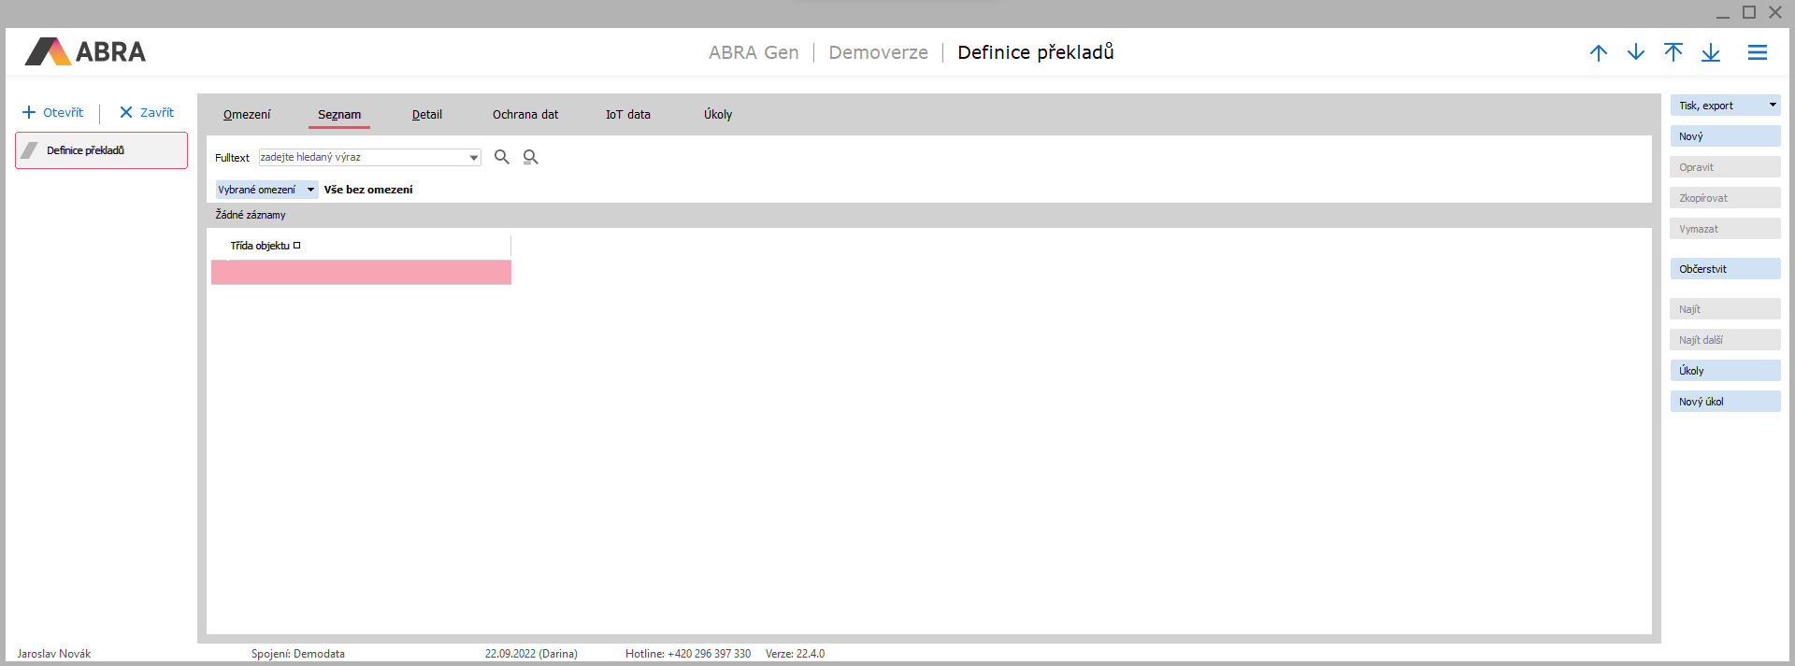The width and height of the screenshot is (1795, 666).
Task: Jump to first record arrow icon
Action: point(1673,53)
